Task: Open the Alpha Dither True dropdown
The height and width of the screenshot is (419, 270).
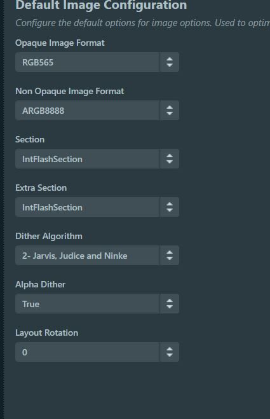Action: 97,304
